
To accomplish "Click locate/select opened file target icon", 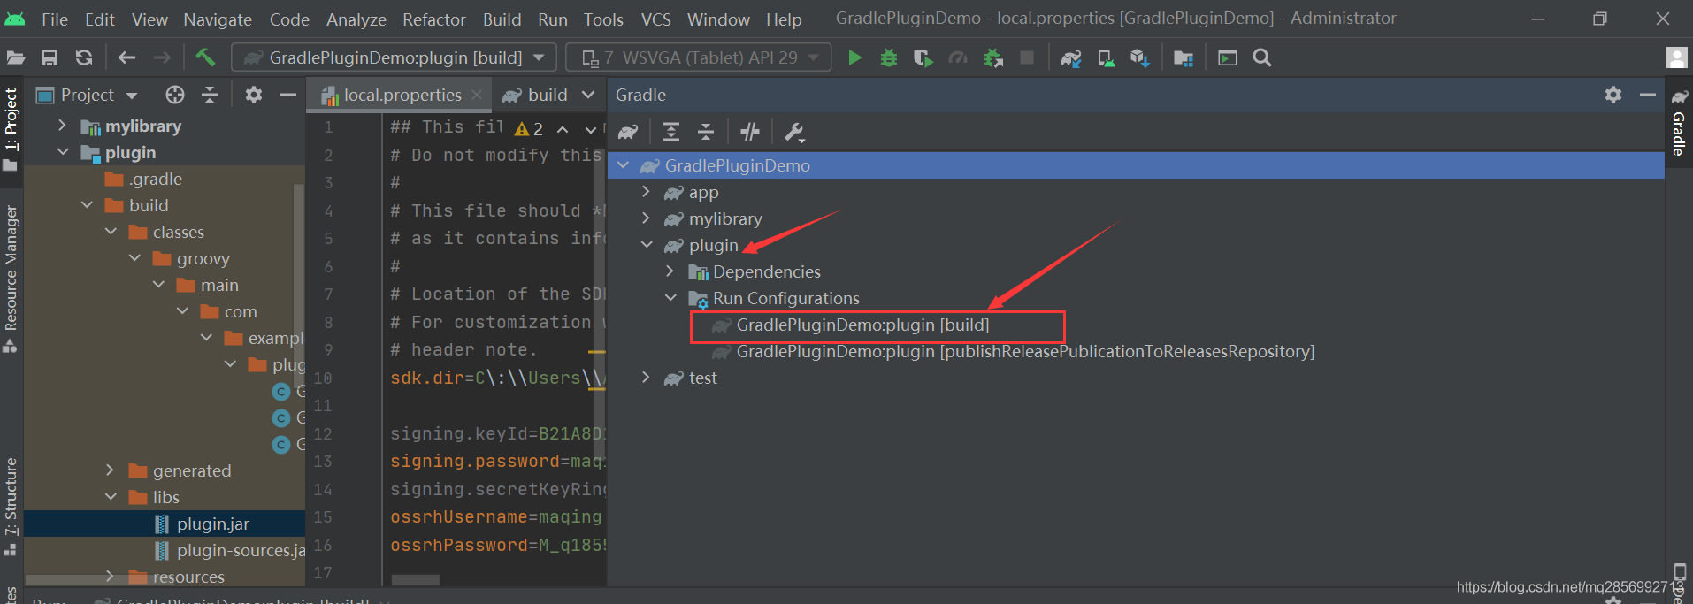I will pyautogui.click(x=175, y=95).
